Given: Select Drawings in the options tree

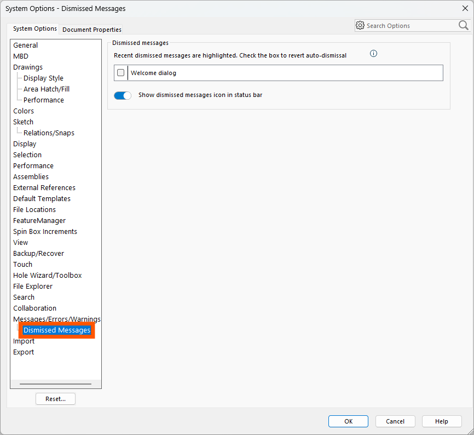Looking at the screenshot, I should coord(28,67).
